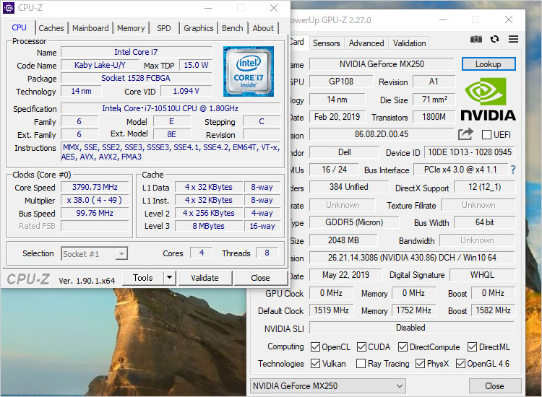Viewport: 542px width, 397px height.
Task: Click the Bus Speed value 99.76 MHz
Action: (x=95, y=214)
